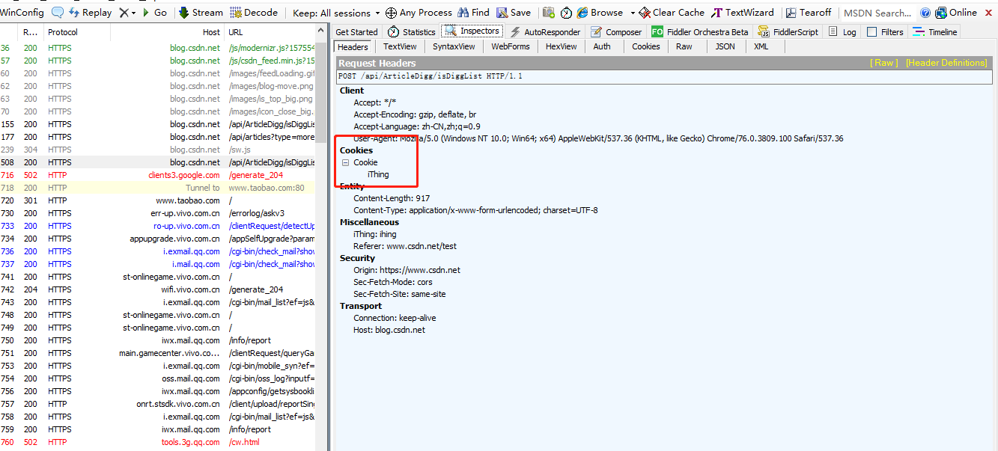Open the Find dialog icon
The image size is (998, 451).
473,12
